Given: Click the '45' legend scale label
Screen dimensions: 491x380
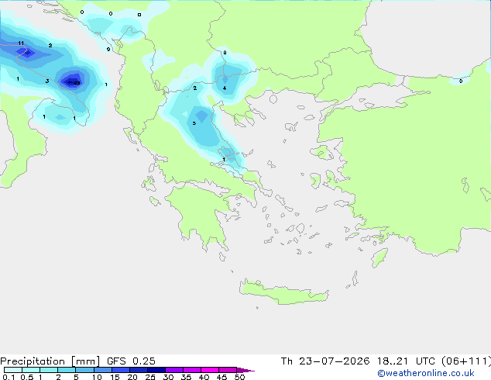Looking at the screenshot, I should (221, 377).
